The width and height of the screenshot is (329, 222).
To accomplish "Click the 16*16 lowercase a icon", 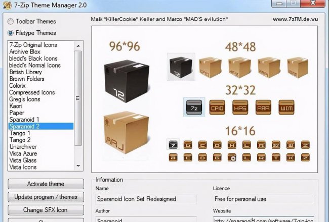I will coord(173,157).
